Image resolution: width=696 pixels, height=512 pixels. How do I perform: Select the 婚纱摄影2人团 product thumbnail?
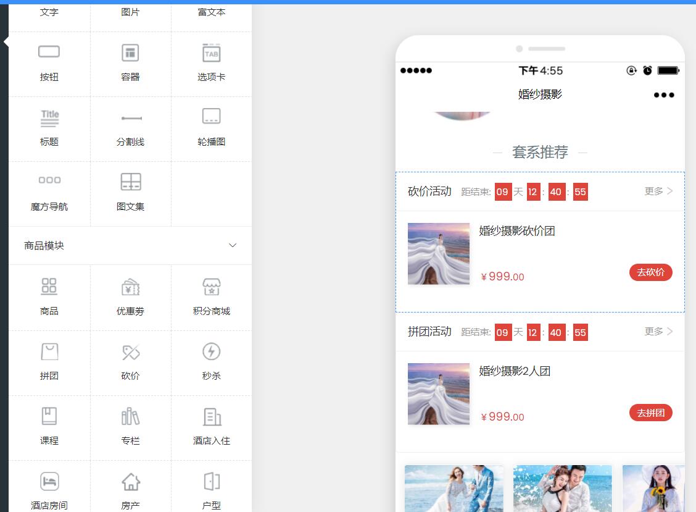[x=439, y=394]
